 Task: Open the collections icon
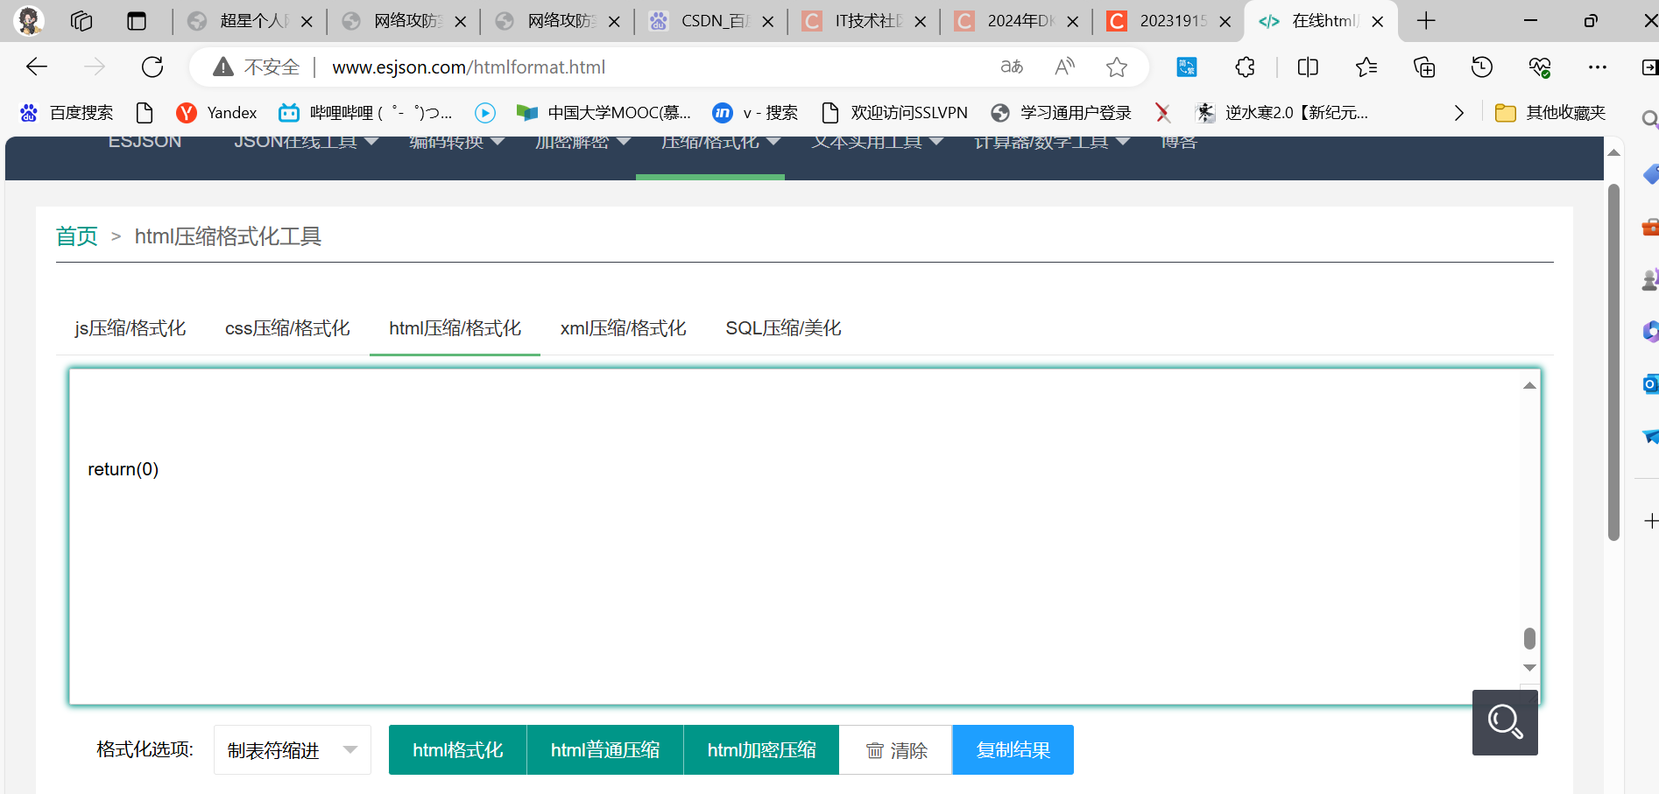coord(1424,67)
